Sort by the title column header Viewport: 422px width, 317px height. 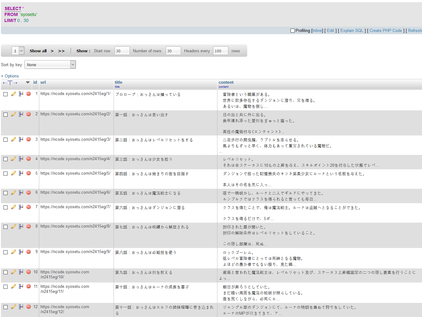[x=118, y=82]
